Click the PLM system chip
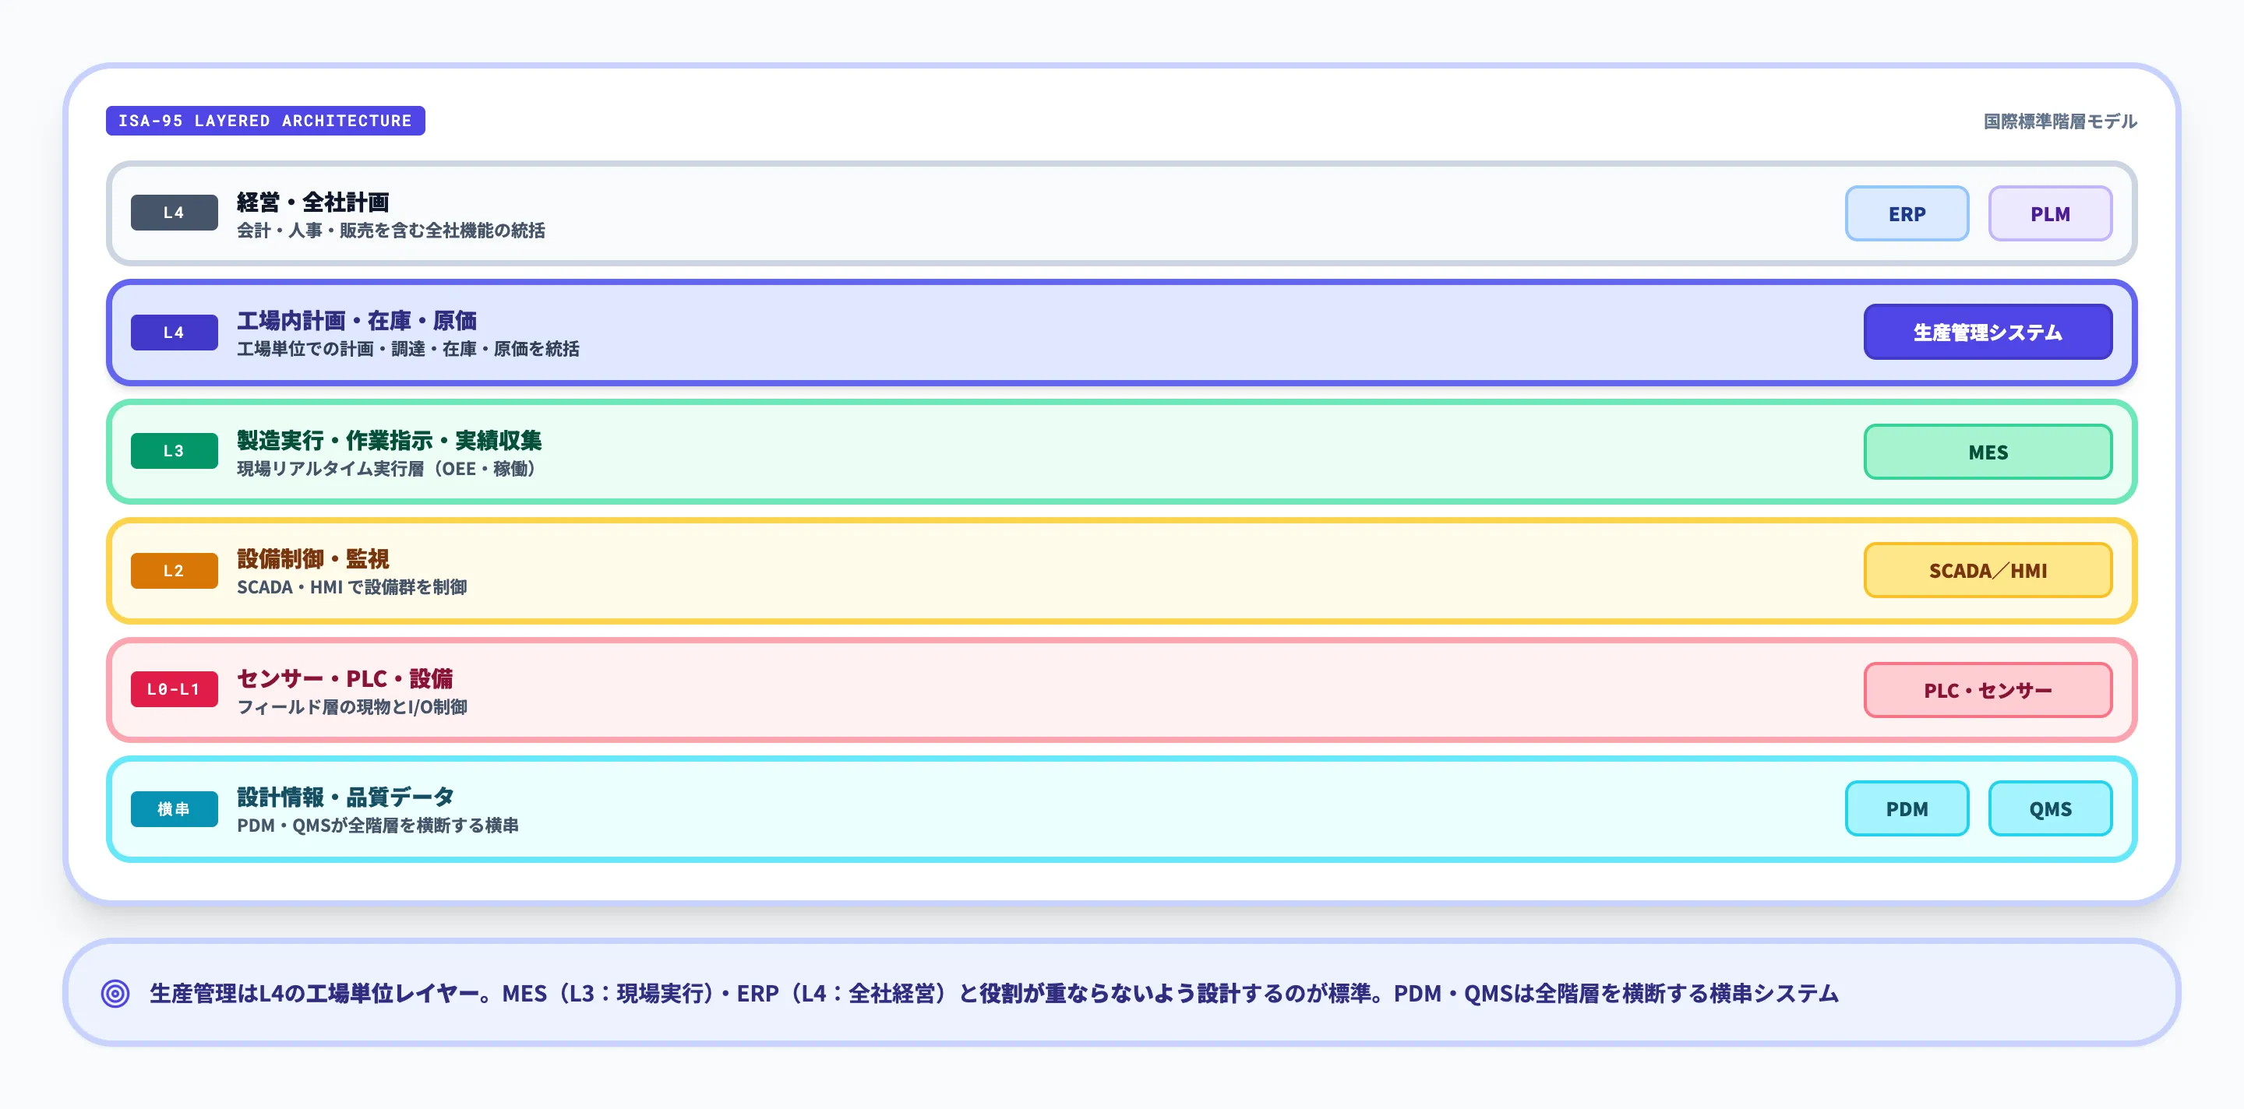Image resolution: width=2244 pixels, height=1109 pixels. click(2049, 213)
